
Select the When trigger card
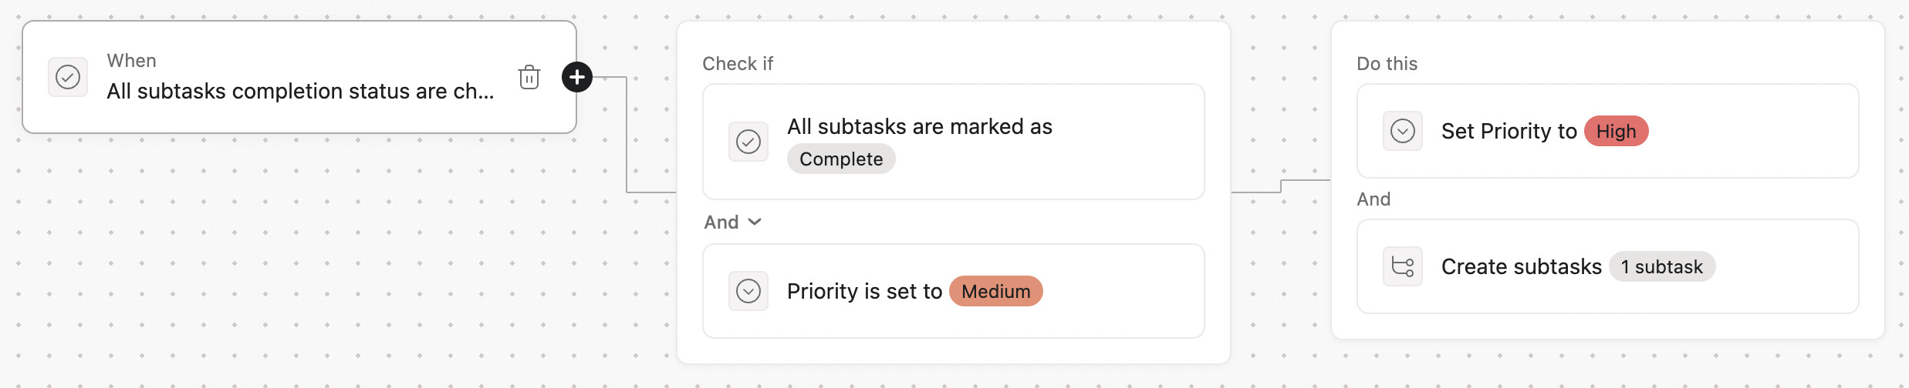(x=299, y=77)
